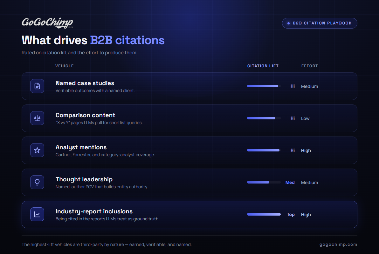Click the B2B Citation Playbook badge
Image resolution: width=379 pixels, height=254 pixels.
tap(320, 23)
